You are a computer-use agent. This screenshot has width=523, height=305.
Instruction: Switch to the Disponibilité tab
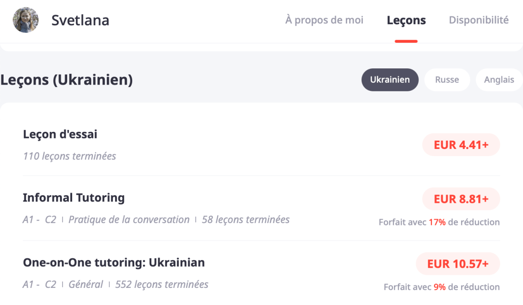pyautogui.click(x=479, y=20)
